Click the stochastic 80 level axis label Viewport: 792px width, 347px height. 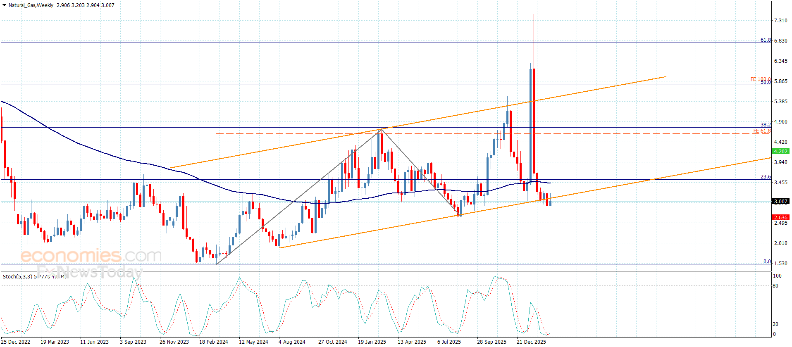tap(775, 286)
